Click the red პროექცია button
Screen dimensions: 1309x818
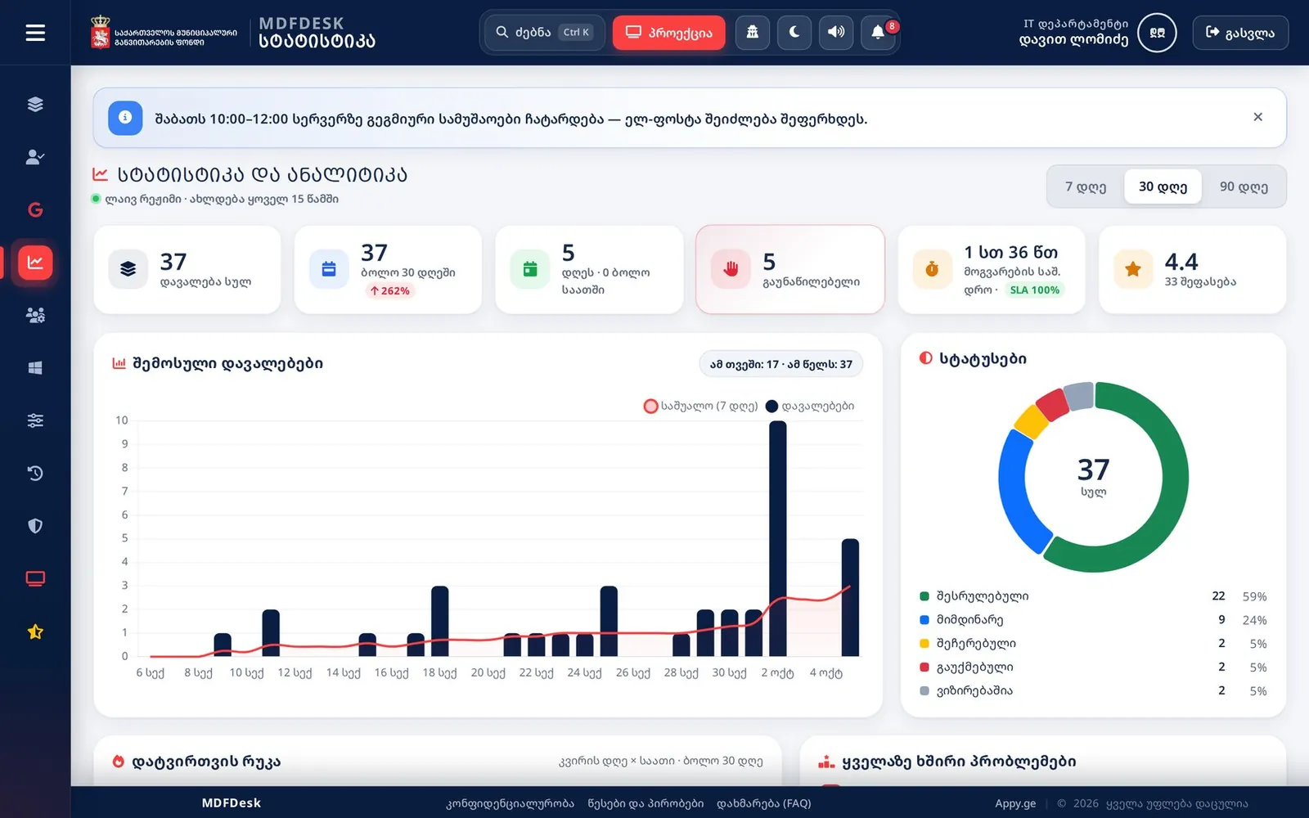[x=668, y=33]
